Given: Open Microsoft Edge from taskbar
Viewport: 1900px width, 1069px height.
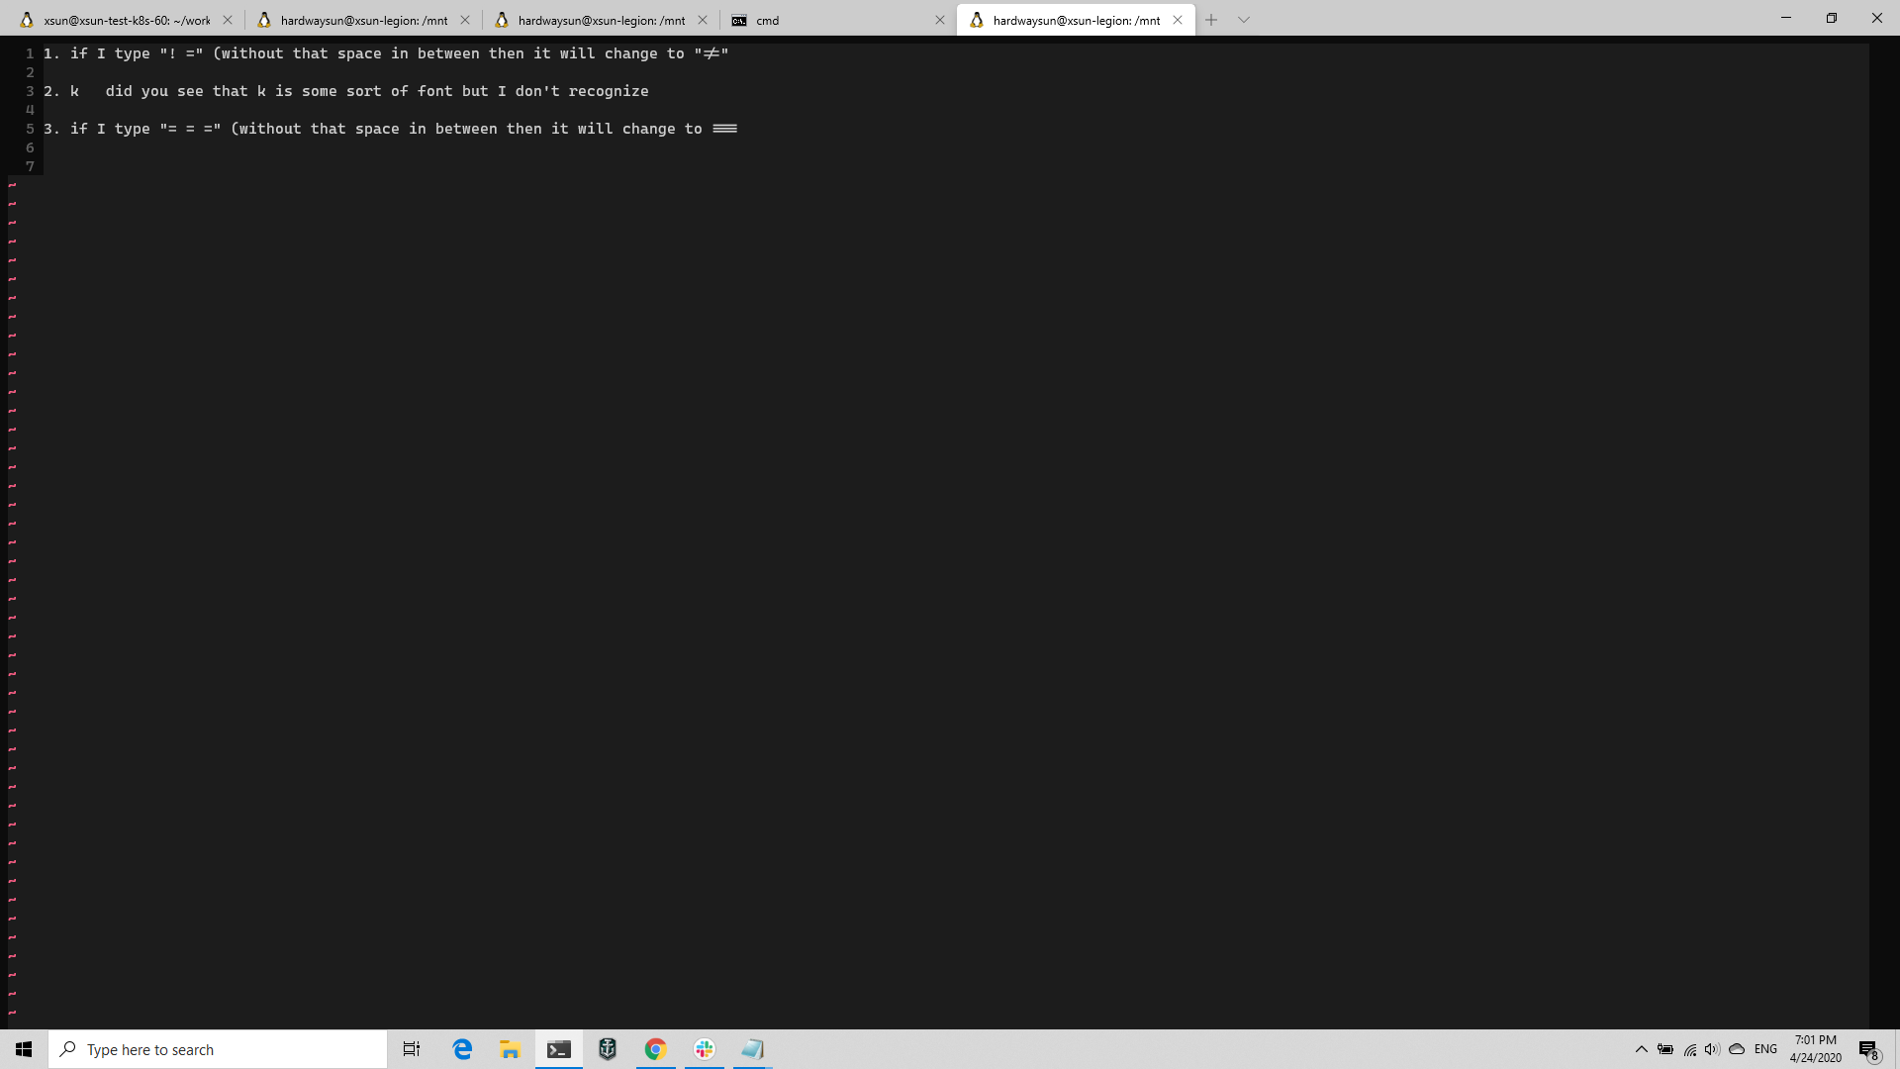Looking at the screenshot, I should [x=462, y=1049].
